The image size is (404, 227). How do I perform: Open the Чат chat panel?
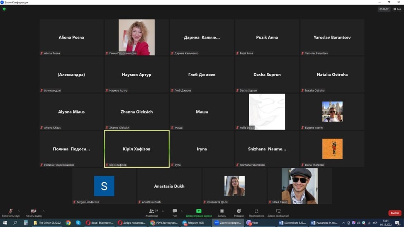click(175, 212)
